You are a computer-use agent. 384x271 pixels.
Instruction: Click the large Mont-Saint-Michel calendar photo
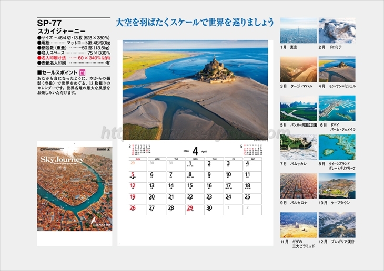click(195, 90)
